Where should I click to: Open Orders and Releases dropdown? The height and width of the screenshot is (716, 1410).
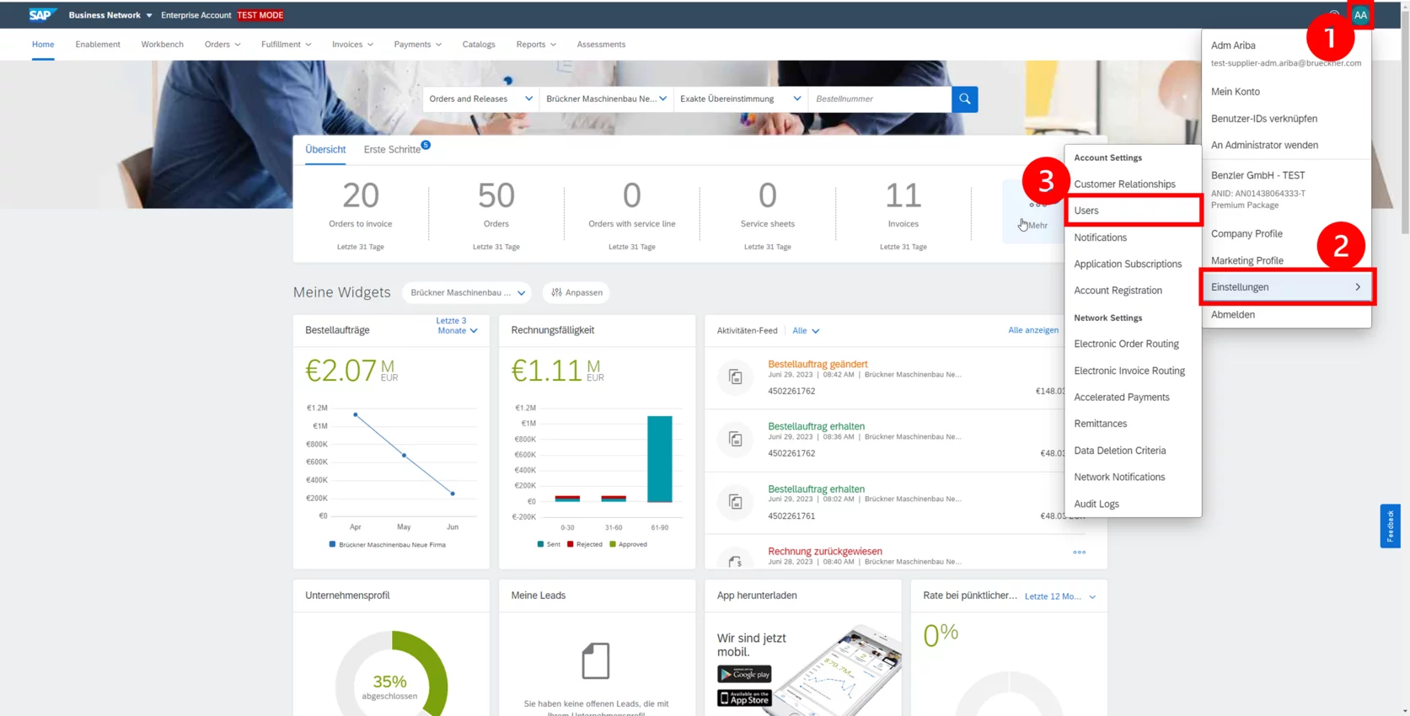click(480, 99)
